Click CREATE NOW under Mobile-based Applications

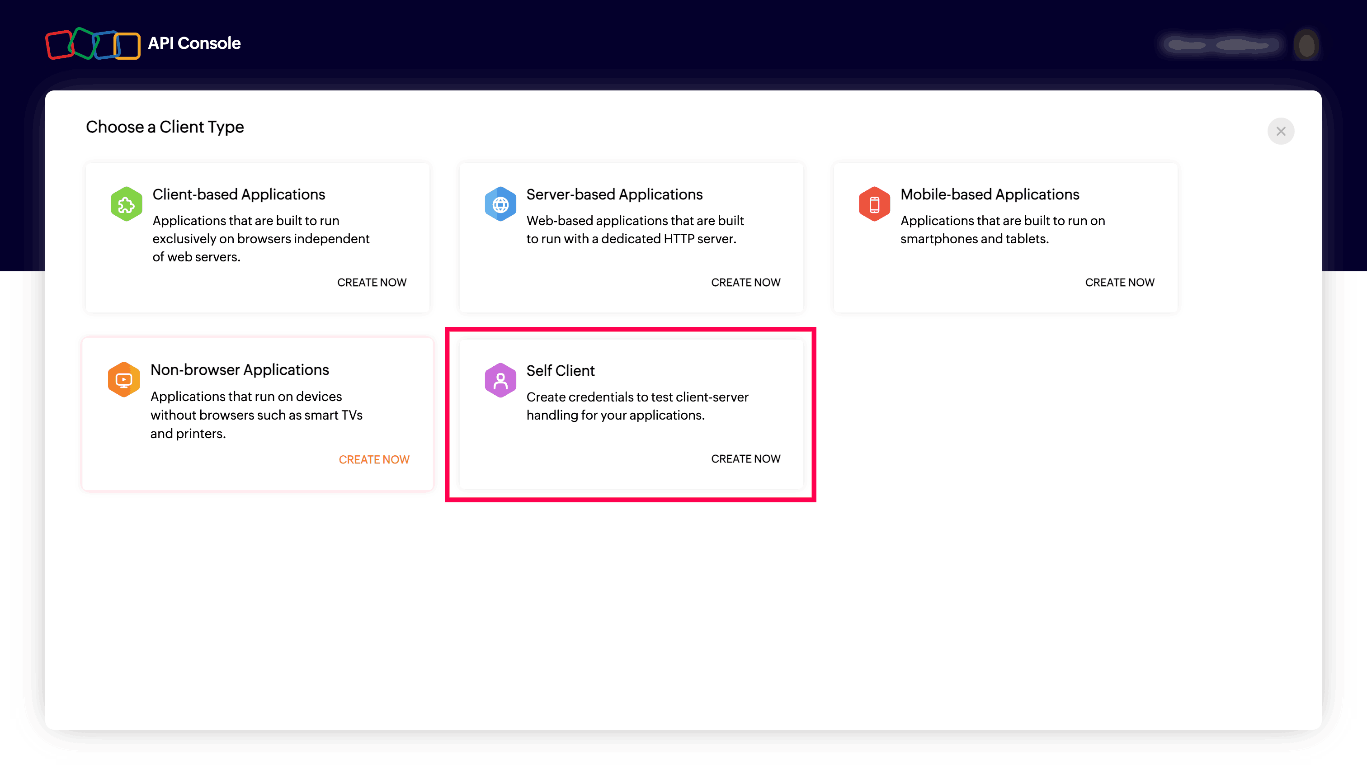point(1120,282)
